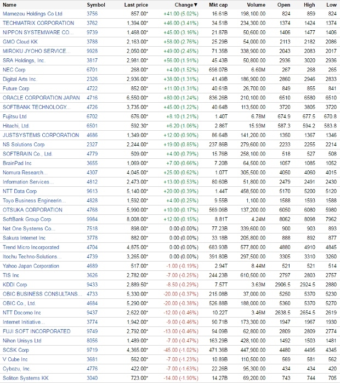Open SoftBank Group Corp link

click(27, 219)
